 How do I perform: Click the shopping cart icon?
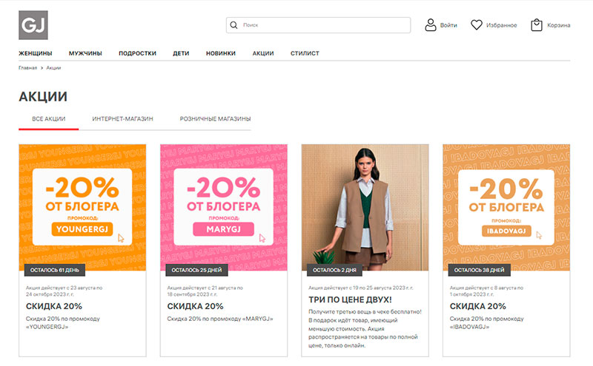pyautogui.click(x=537, y=25)
